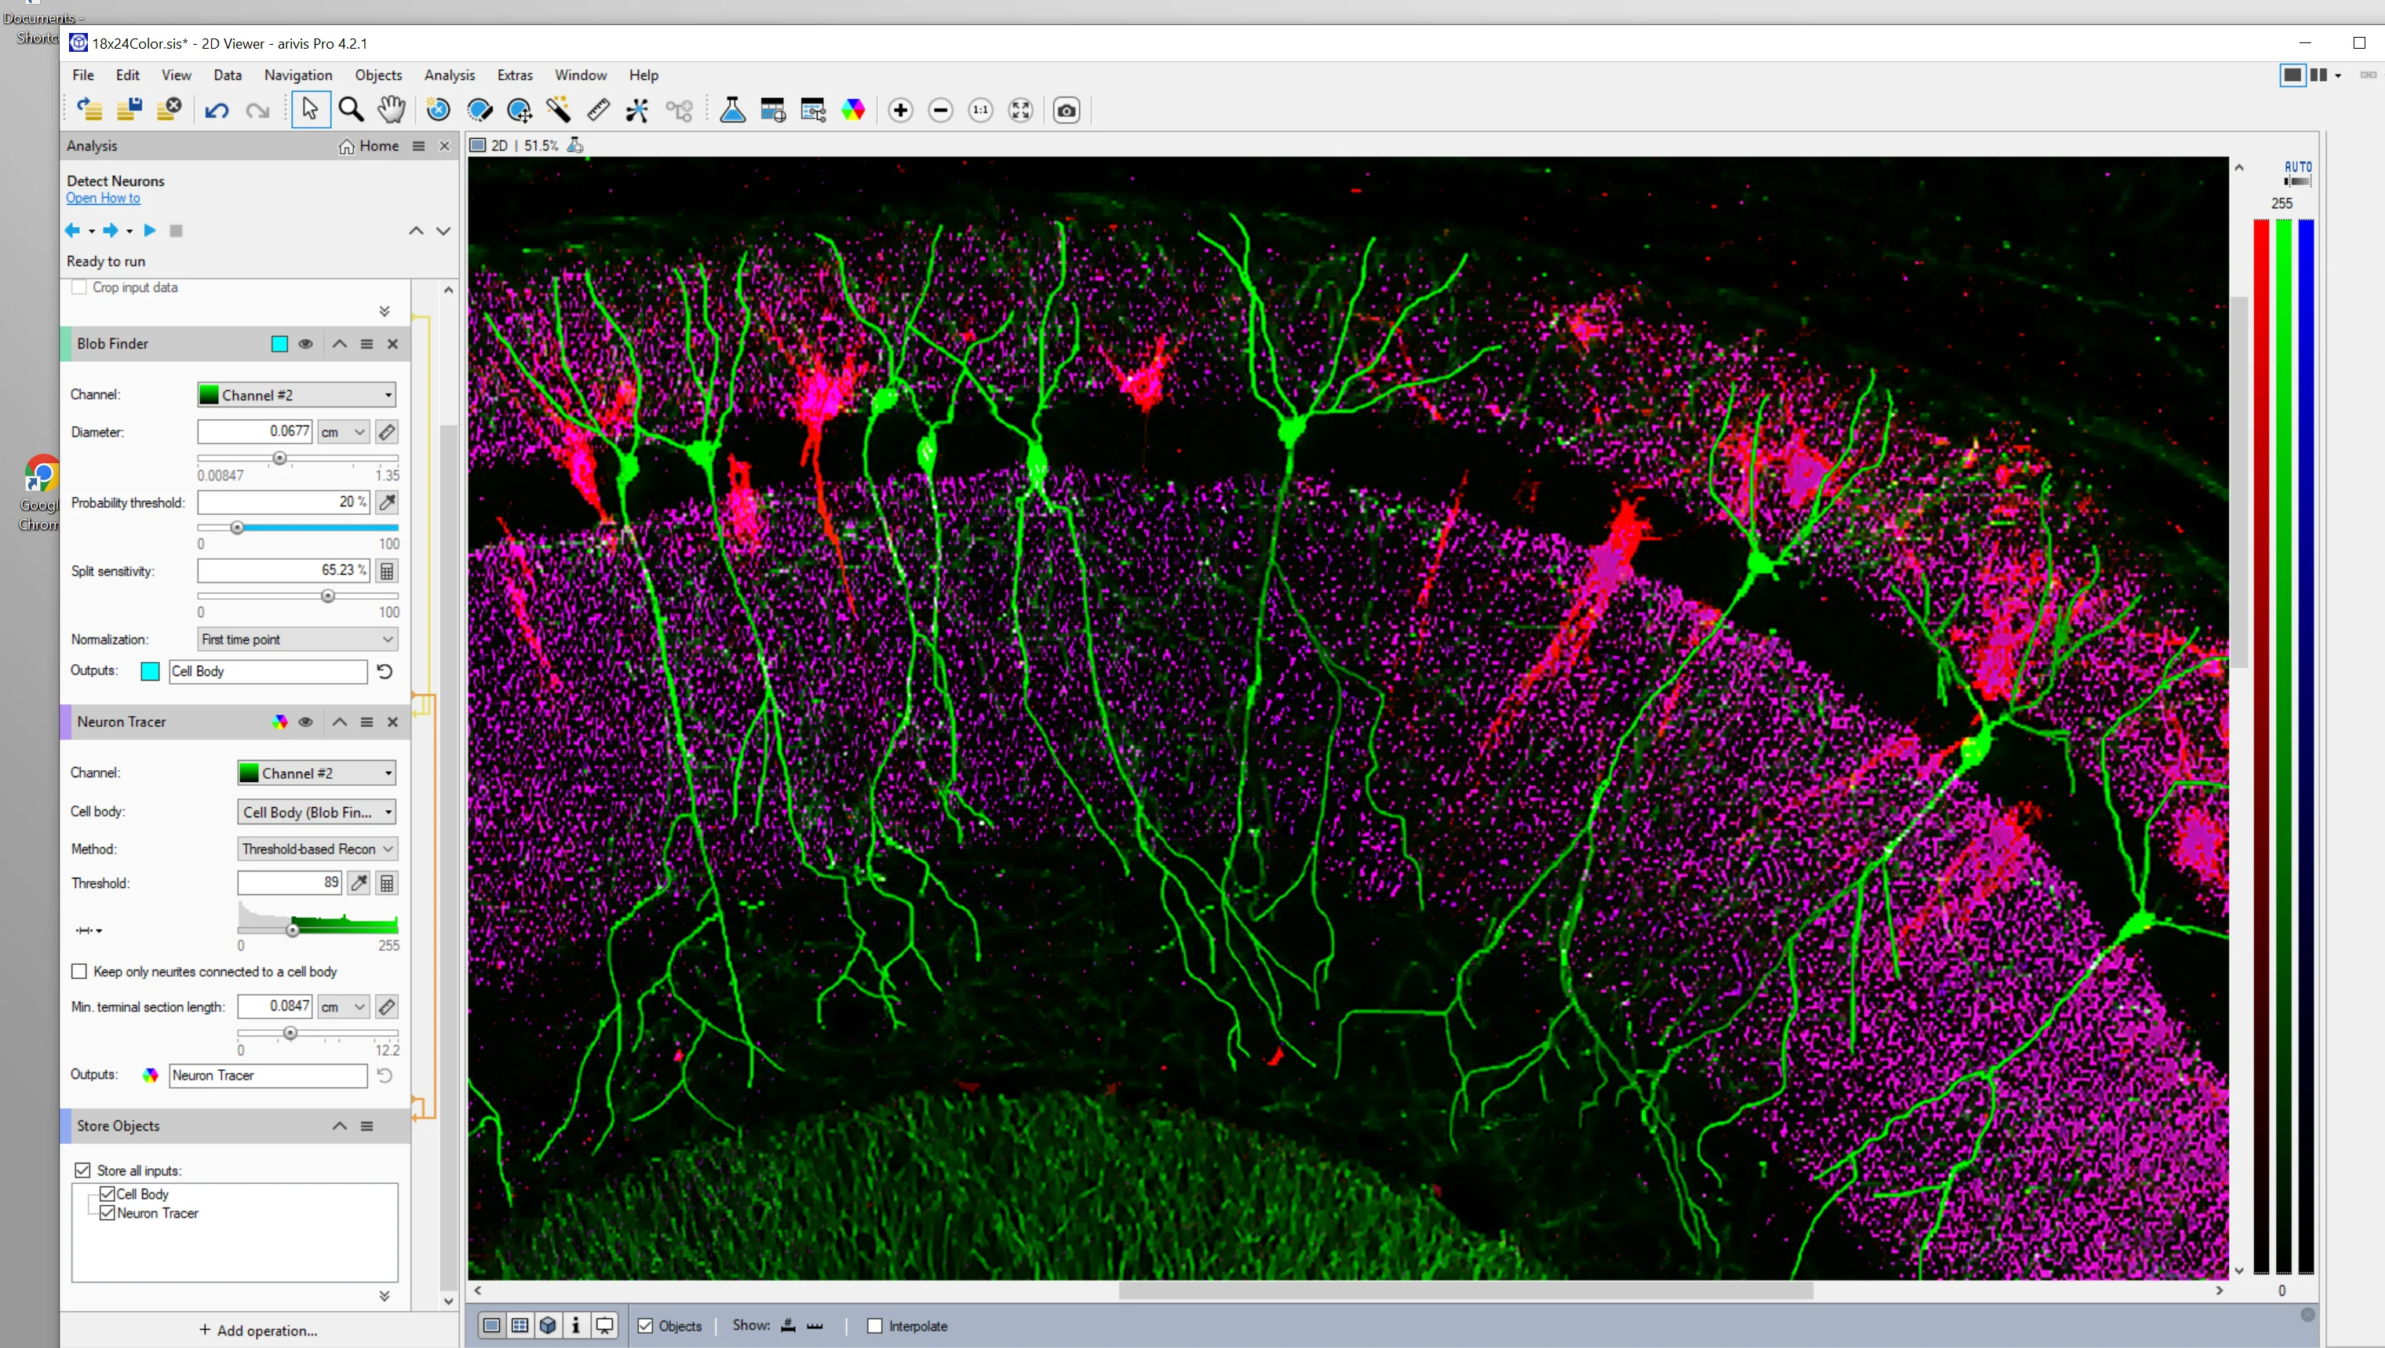Open the objects table icon
The image size is (2385, 1348).
[773, 110]
